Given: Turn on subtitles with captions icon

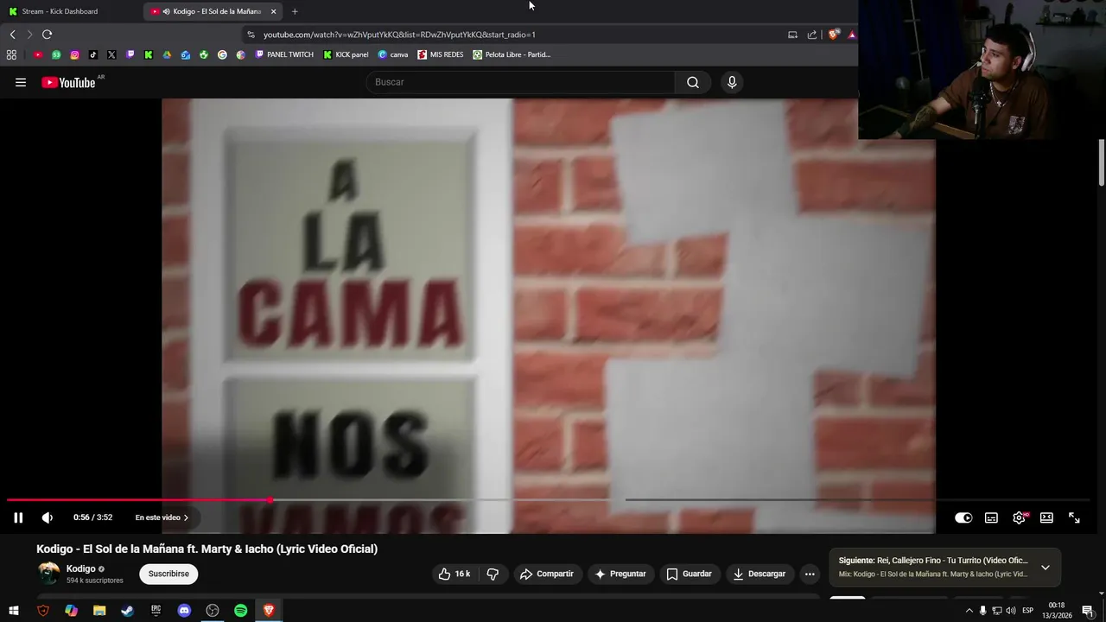Looking at the screenshot, I should (991, 517).
